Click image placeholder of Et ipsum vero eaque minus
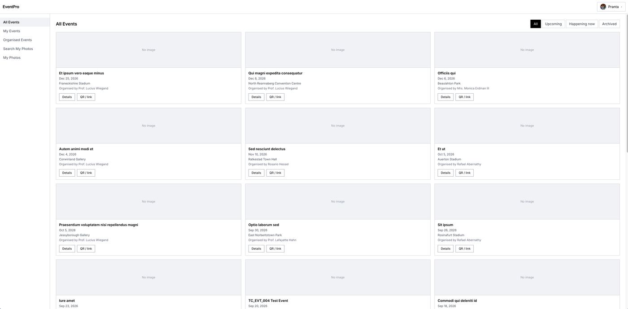This screenshot has height=309, width=628. (x=148, y=50)
